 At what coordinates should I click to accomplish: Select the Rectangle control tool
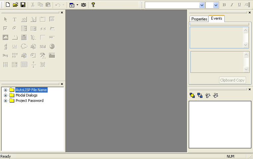(x=43, y=37)
